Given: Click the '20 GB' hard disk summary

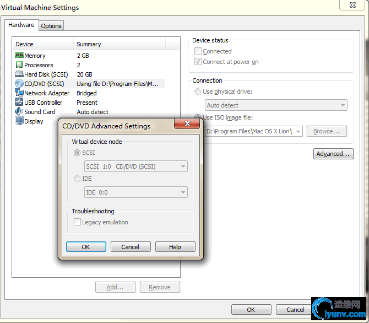Looking at the screenshot, I should click(84, 74).
